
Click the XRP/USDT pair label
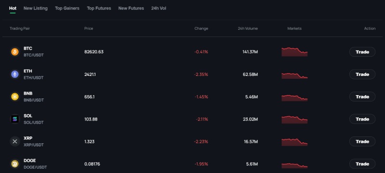[33, 145]
